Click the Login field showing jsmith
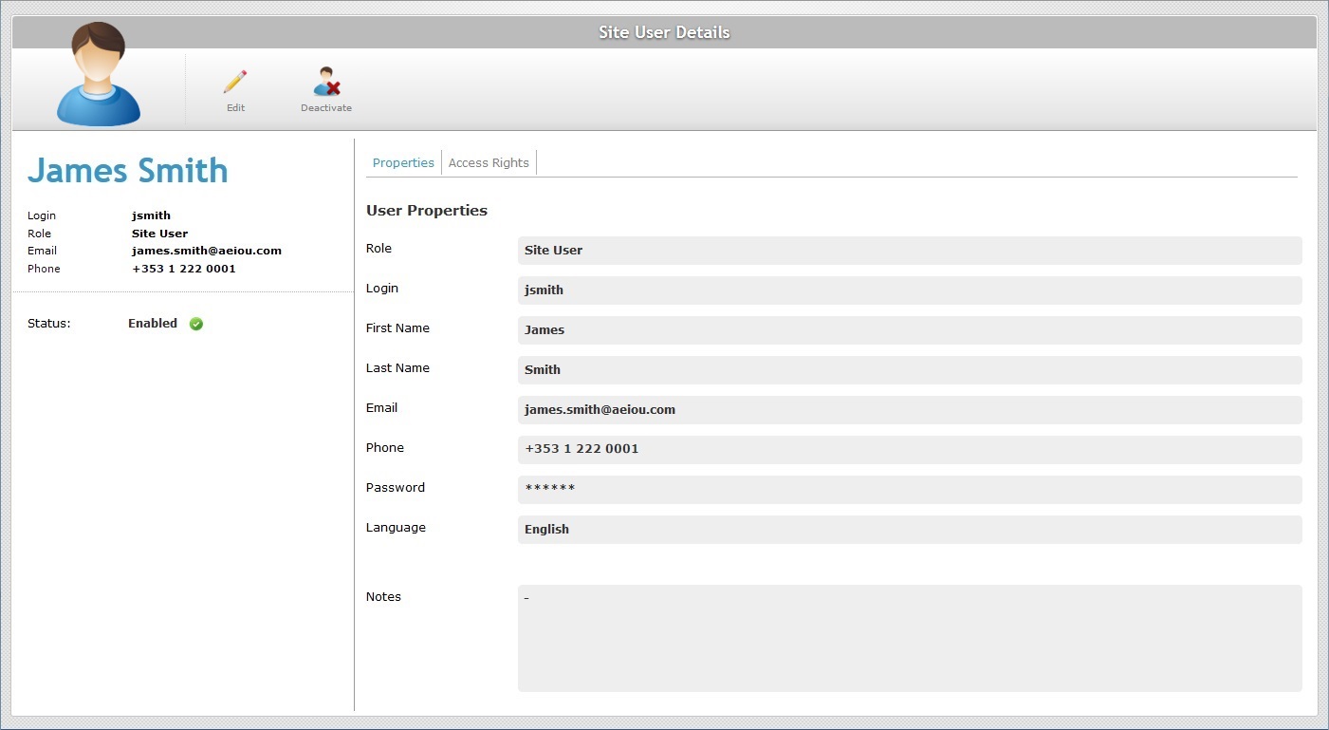The height and width of the screenshot is (730, 1329). [x=910, y=290]
